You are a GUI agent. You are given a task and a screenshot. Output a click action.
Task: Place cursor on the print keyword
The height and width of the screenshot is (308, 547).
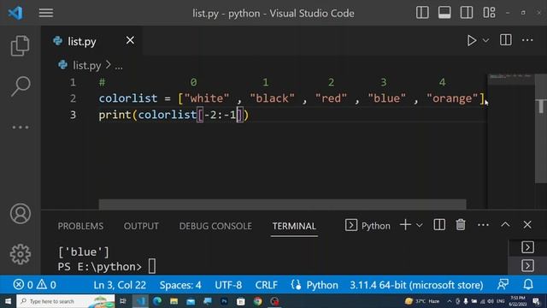pyautogui.click(x=115, y=115)
